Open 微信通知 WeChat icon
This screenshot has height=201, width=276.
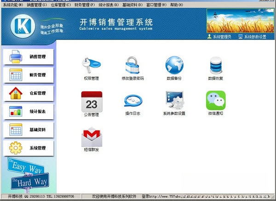[216, 100]
